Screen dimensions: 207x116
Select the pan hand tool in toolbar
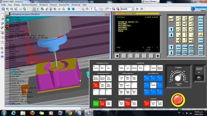coord(20,9)
